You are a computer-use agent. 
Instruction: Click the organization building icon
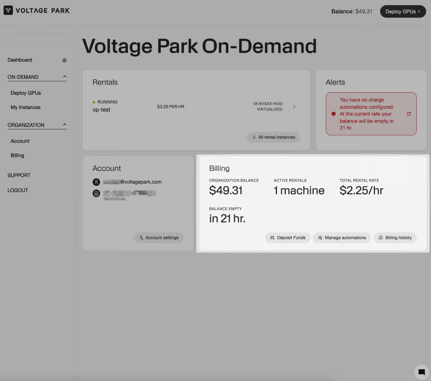96,193
